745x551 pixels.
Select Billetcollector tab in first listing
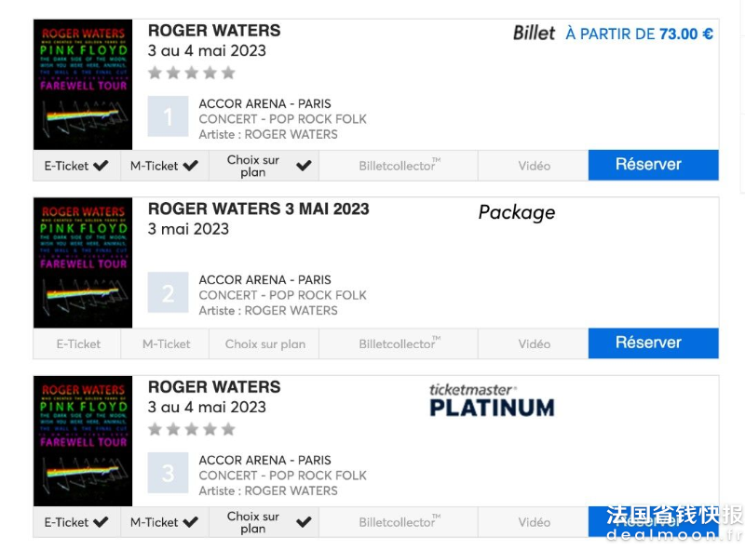pyautogui.click(x=399, y=166)
